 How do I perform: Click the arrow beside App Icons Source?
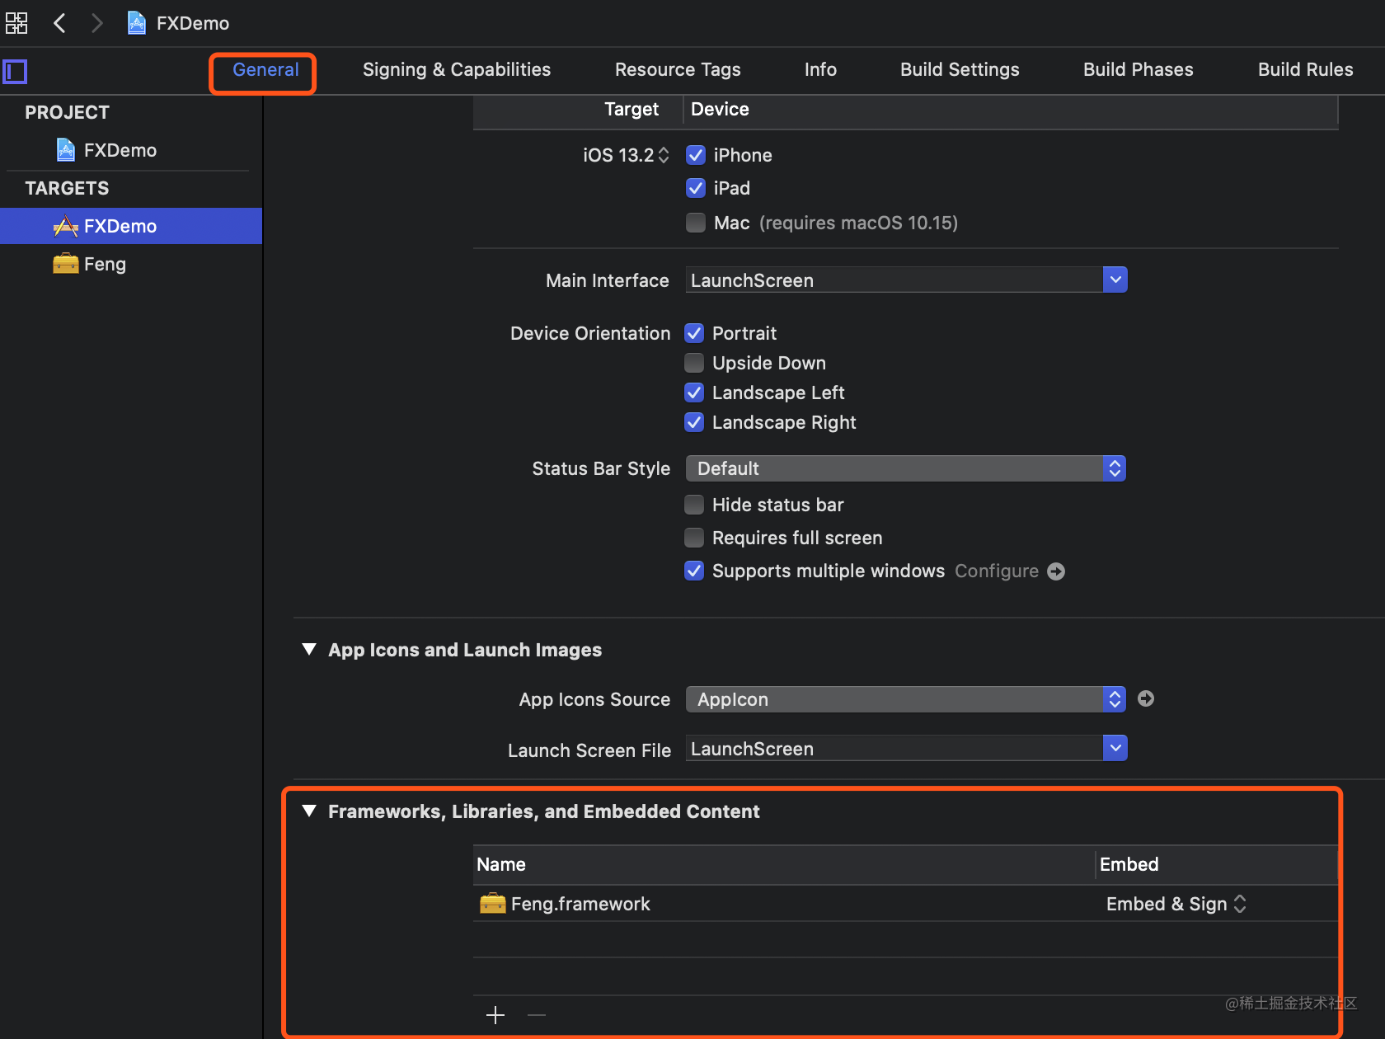pos(1146,698)
